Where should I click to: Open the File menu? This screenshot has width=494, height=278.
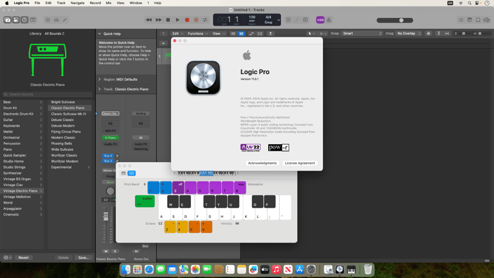point(37,3)
